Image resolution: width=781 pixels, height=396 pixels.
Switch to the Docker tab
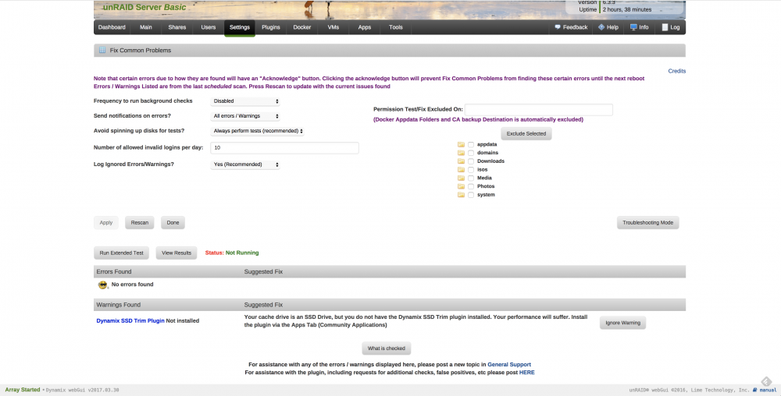(301, 27)
